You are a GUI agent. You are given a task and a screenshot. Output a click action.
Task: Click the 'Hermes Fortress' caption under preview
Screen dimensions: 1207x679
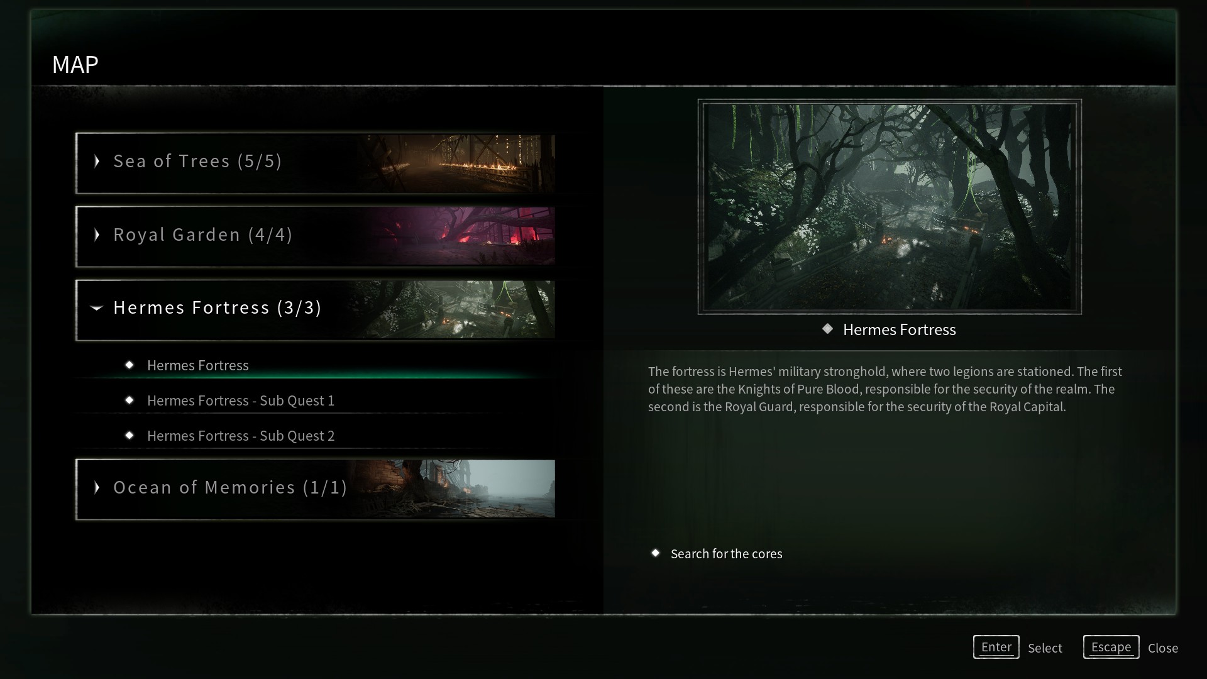[x=899, y=329]
